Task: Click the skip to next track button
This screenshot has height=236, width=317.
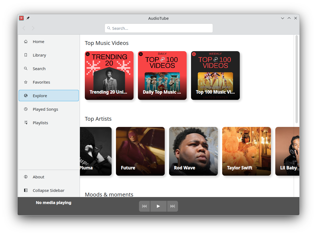Action: [173, 206]
